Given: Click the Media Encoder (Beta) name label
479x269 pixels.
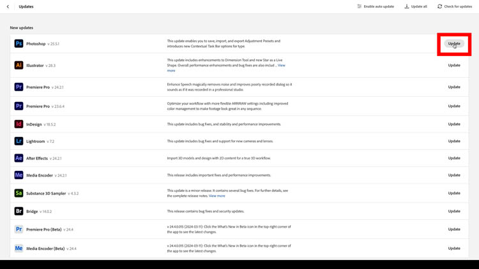Looking at the screenshot, I should (x=45, y=249).
